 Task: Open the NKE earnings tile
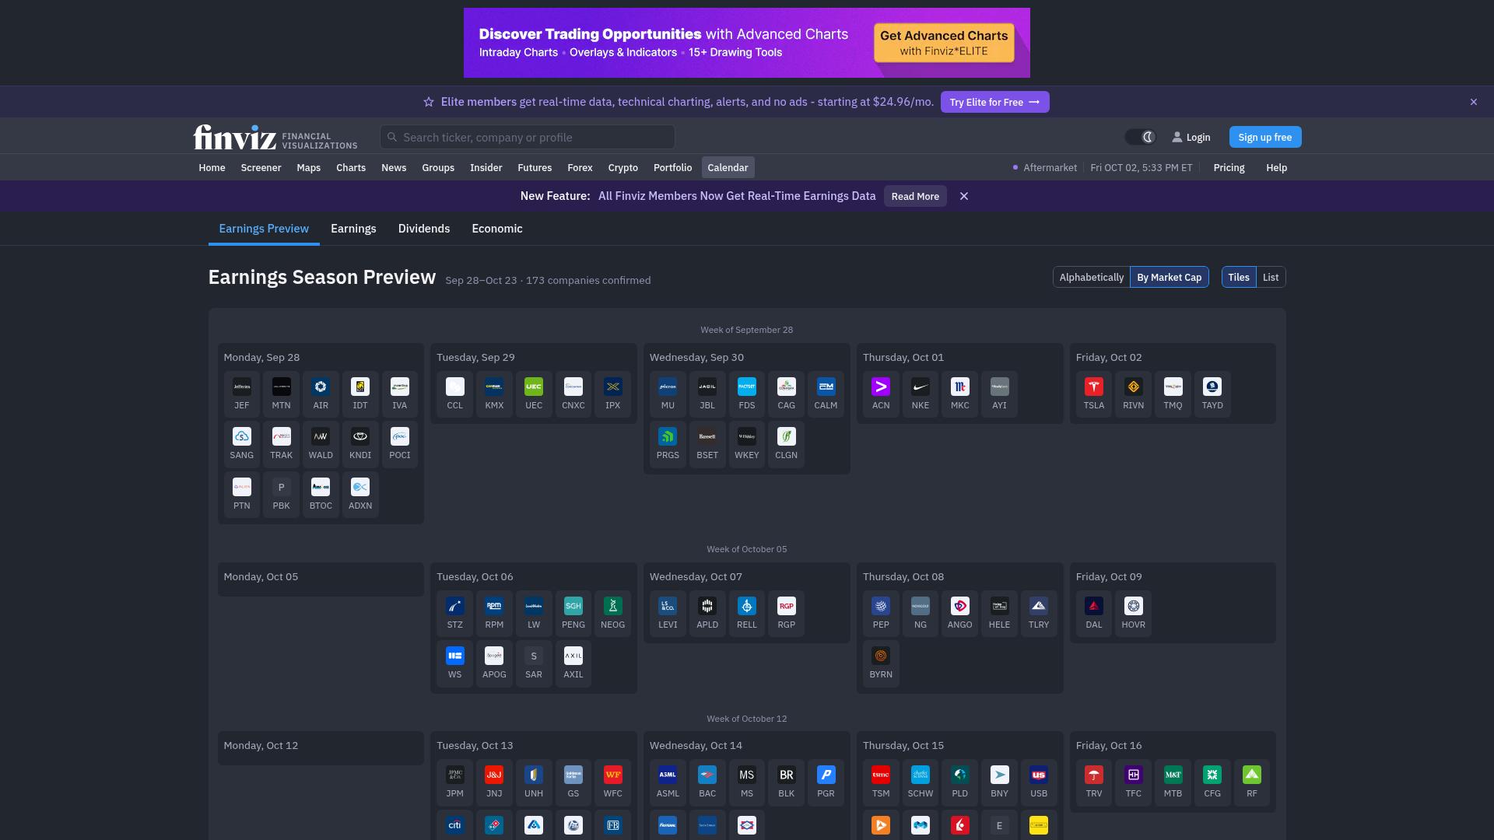921,394
